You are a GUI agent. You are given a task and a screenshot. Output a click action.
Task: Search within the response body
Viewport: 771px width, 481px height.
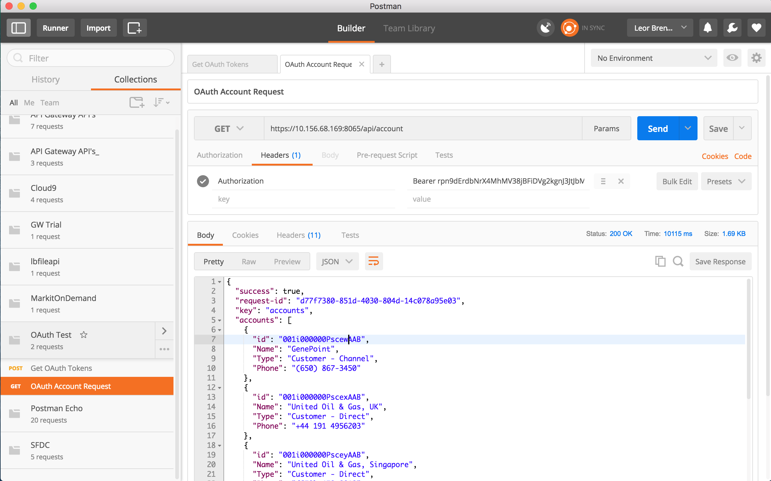click(x=678, y=262)
